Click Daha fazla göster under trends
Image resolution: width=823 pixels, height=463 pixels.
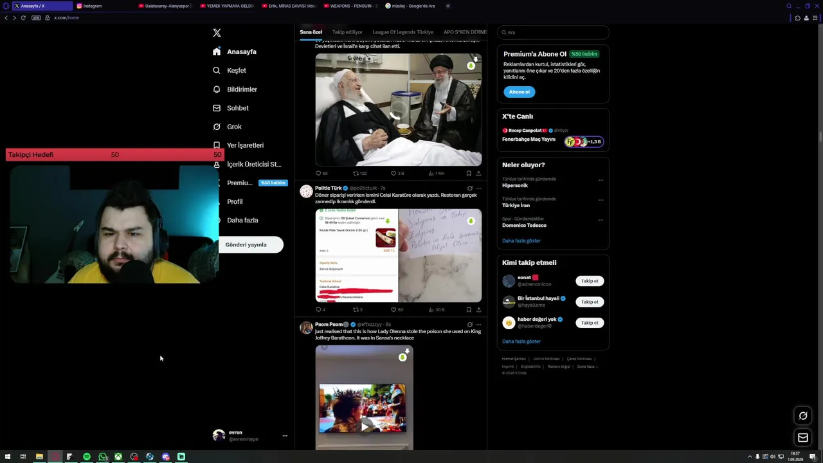pos(521,241)
